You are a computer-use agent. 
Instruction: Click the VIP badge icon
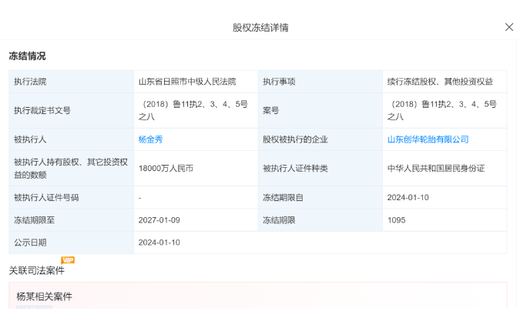(68, 260)
